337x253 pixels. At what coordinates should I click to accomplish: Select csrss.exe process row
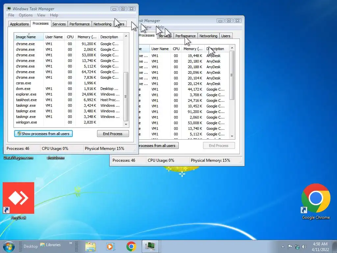[x=68, y=83]
